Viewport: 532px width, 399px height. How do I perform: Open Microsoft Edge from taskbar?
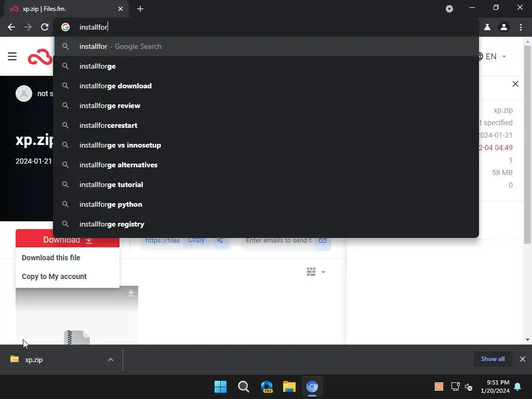[x=267, y=387]
